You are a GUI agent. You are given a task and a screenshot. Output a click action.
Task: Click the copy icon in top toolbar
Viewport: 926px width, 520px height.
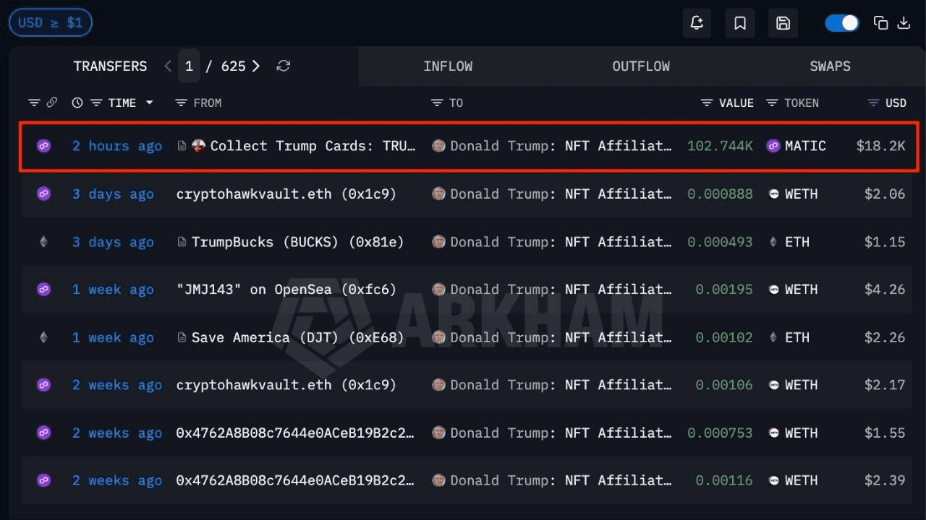880,23
